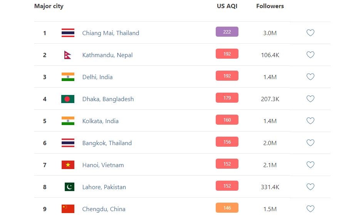
Task: Click the heart icon for Dhaka, Bangladesh
Action: tap(310, 99)
